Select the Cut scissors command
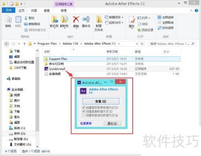201x156 pixels. pyautogui.click(x=29, y=18)
